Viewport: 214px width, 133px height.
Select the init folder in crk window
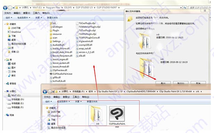tap(97, 115)
